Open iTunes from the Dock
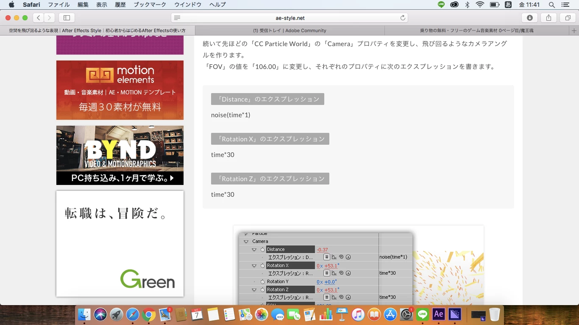 pyautogui.click(x=358, y=314)
